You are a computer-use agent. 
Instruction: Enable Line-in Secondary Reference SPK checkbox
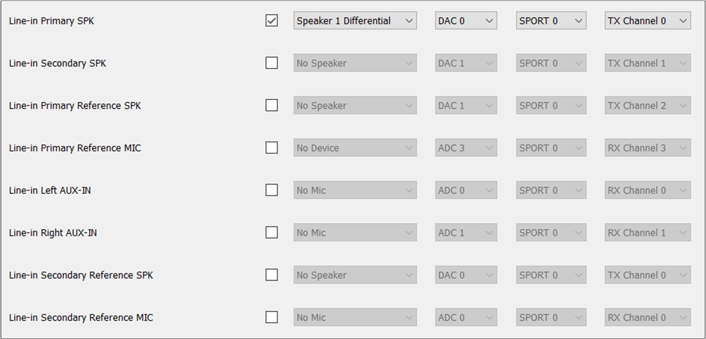pyautogui.click(x=272, y=275)
